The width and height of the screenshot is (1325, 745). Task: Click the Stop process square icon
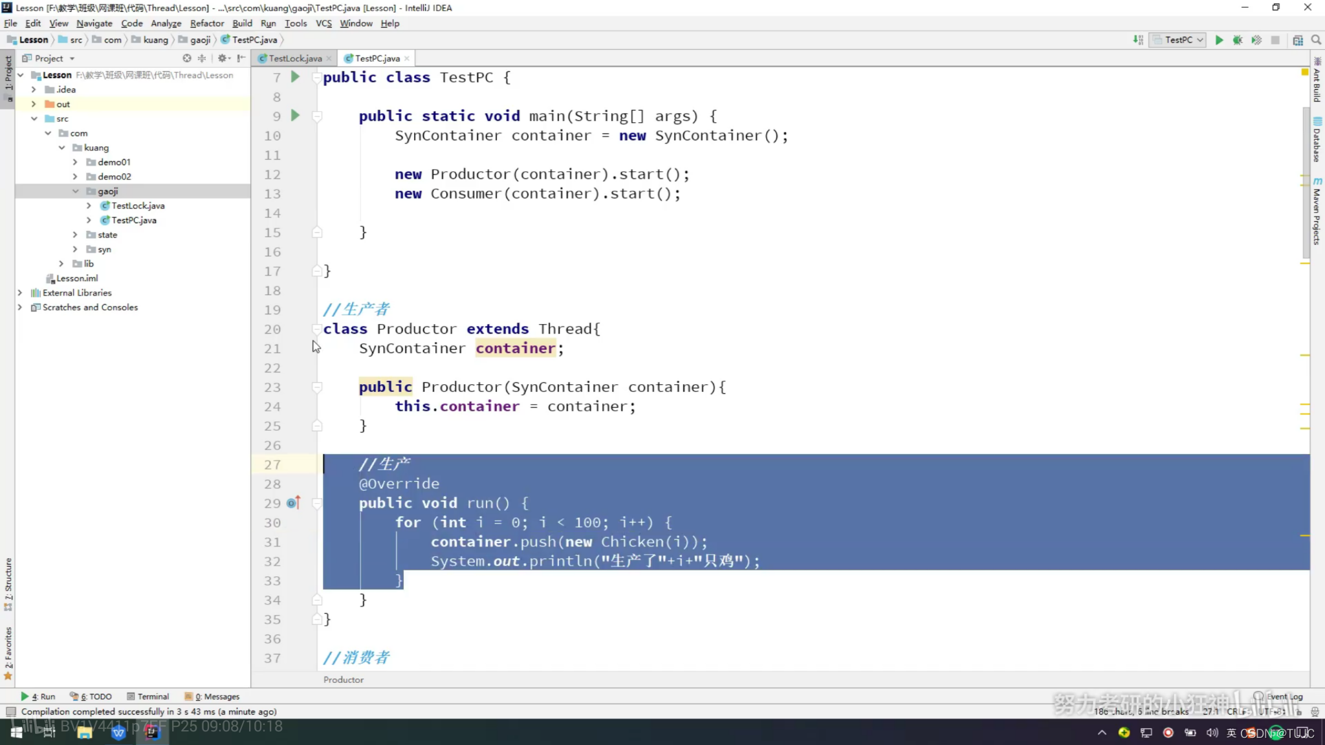1275,40
